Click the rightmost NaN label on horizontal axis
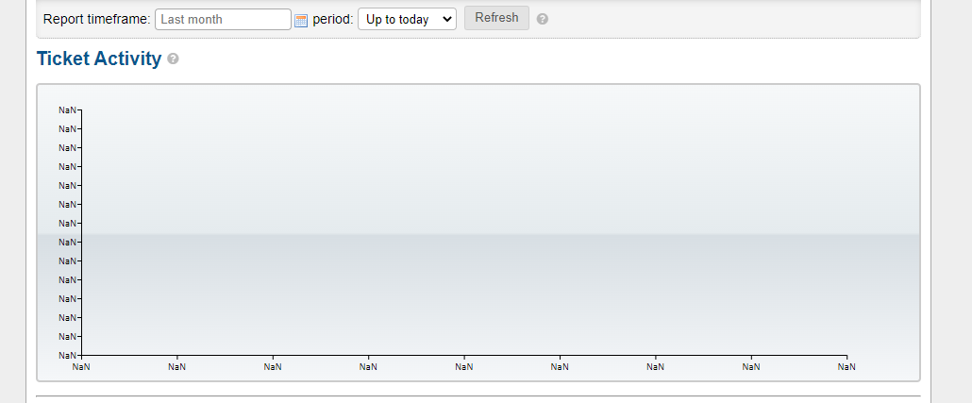 [846, 366]
